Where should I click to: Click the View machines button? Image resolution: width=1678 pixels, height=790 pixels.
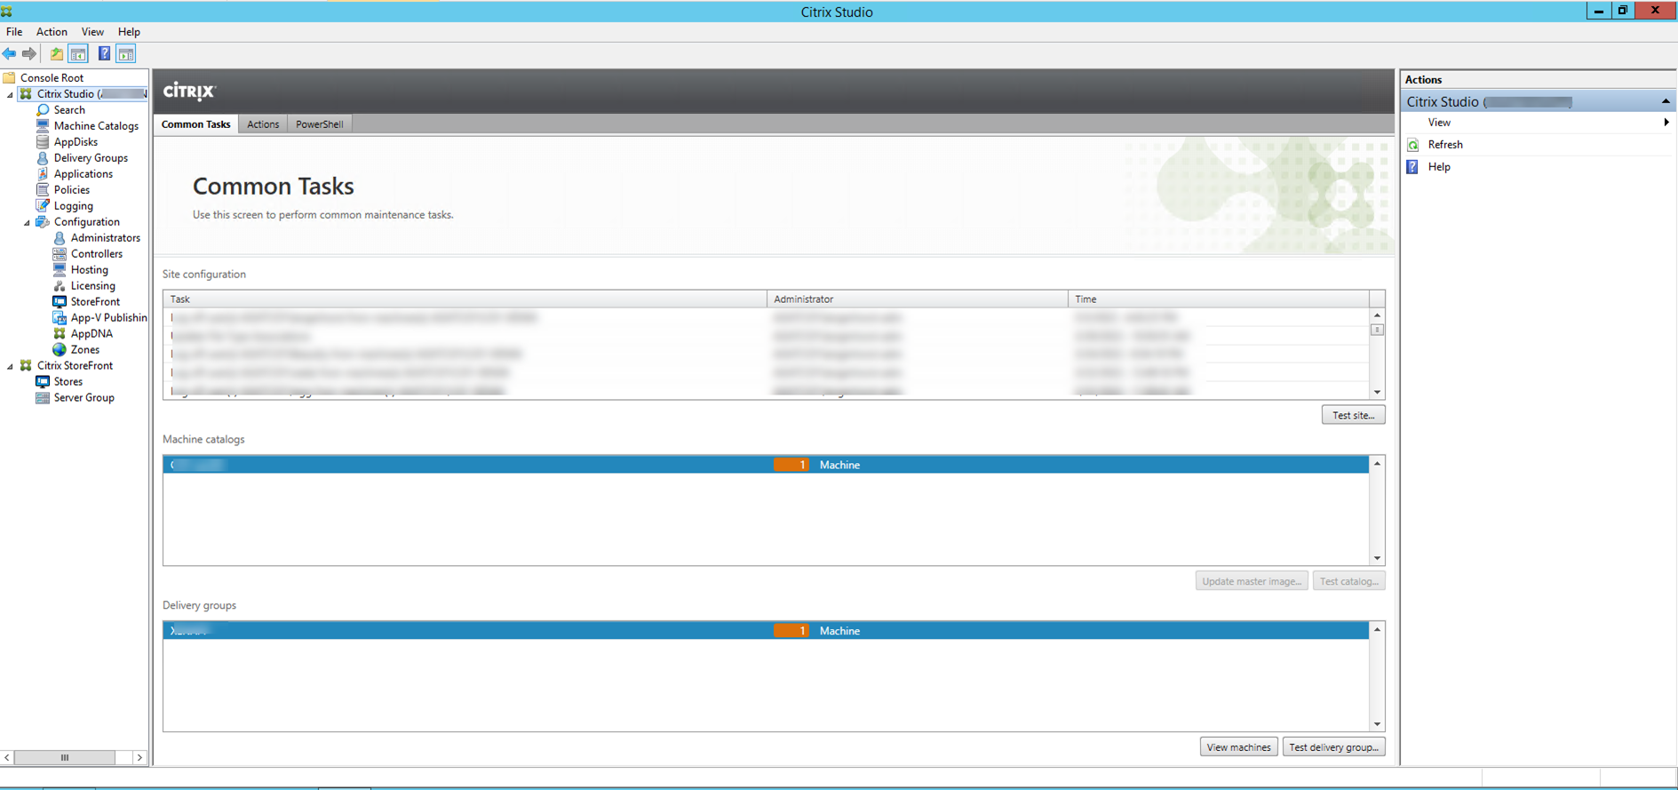[1238, 747]
